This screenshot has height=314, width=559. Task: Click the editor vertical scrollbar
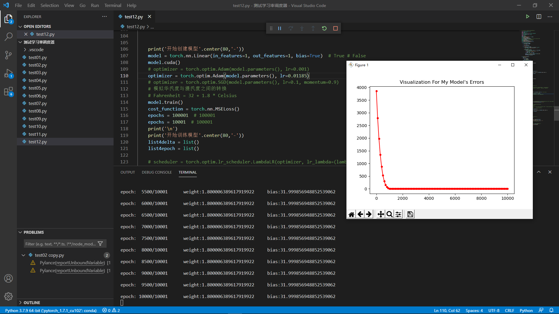pos(557,113)
